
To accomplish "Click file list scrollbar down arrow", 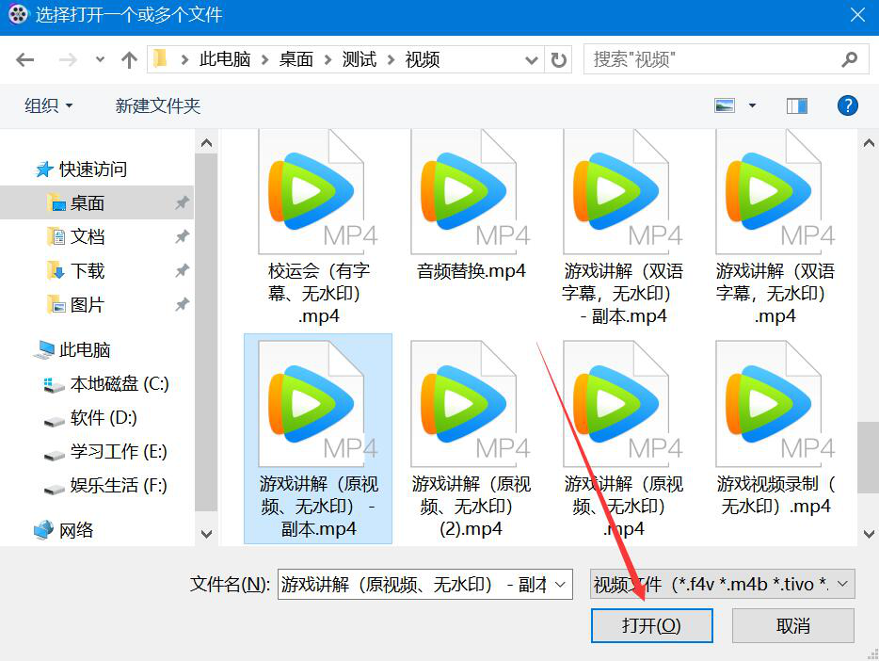I will pyautogui.click(x=869, y=534).
